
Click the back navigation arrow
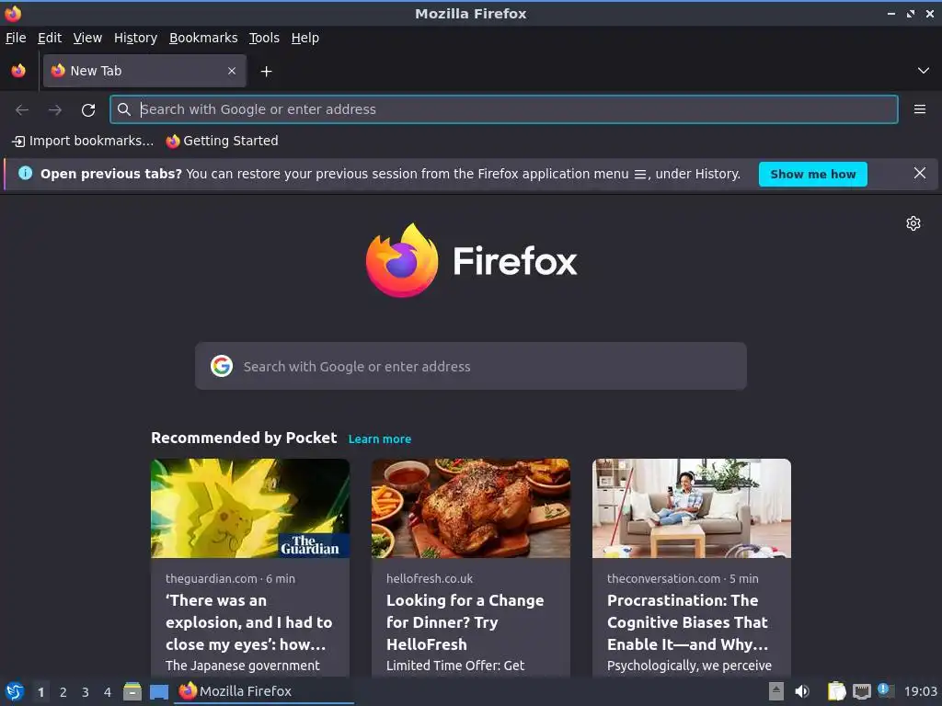click(x=22, y=110)
